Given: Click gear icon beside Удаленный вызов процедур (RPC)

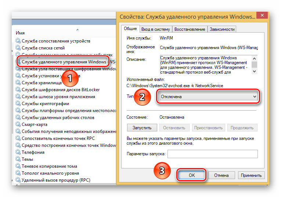Looking at the screenshot, I should coord(18,180).
